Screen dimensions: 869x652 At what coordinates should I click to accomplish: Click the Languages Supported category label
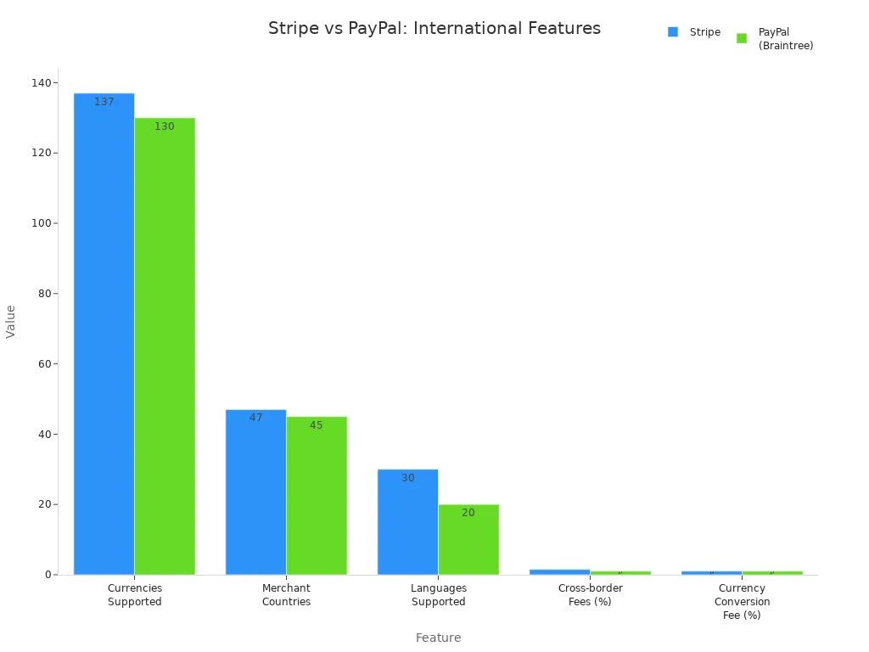tap(438, 594)
